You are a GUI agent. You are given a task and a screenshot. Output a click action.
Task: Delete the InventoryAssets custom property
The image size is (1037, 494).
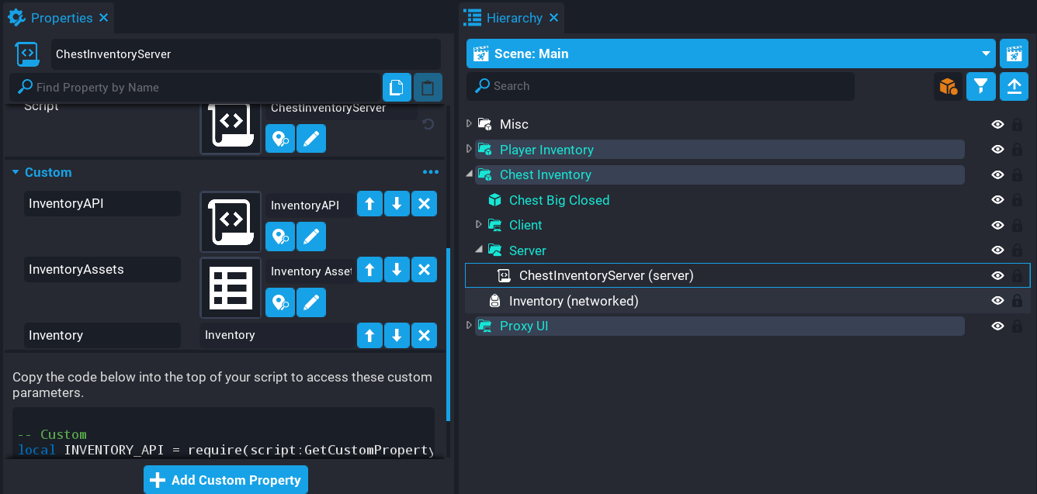click(x=424, y=269)
